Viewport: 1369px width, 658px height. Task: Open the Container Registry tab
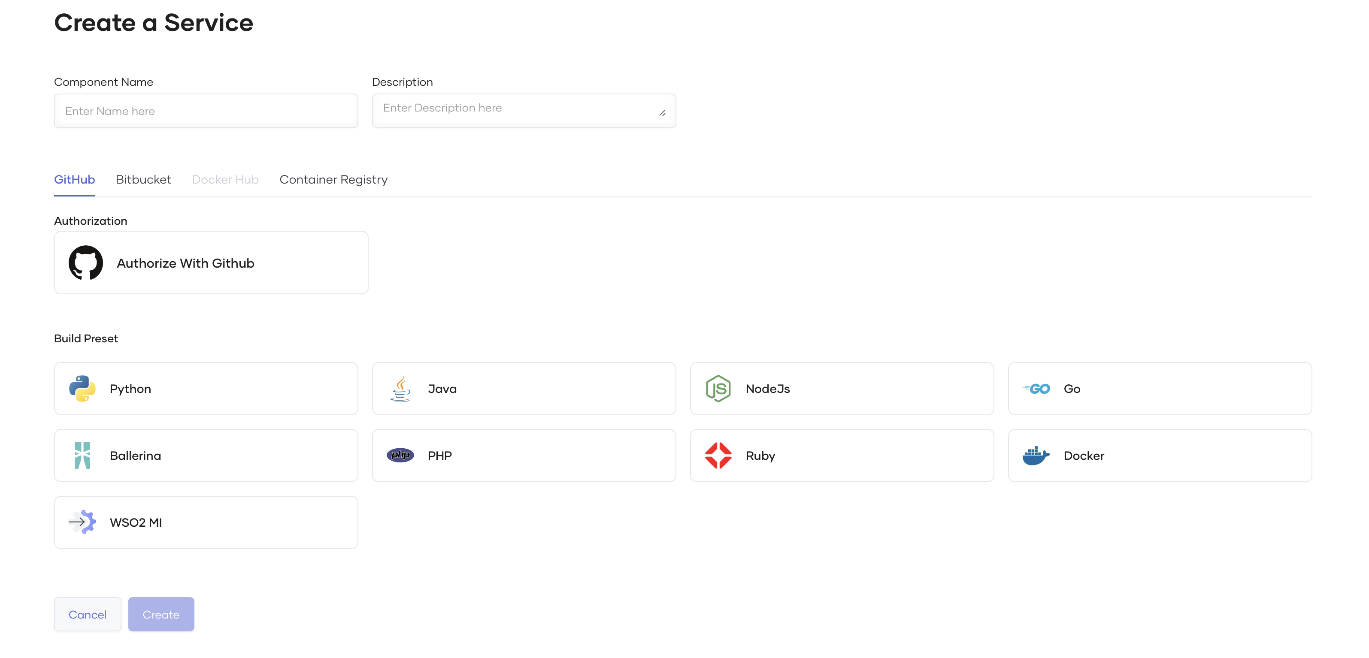334,179
